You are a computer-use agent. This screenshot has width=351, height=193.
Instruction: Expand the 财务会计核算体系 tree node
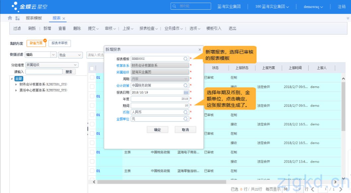[16, 84]
